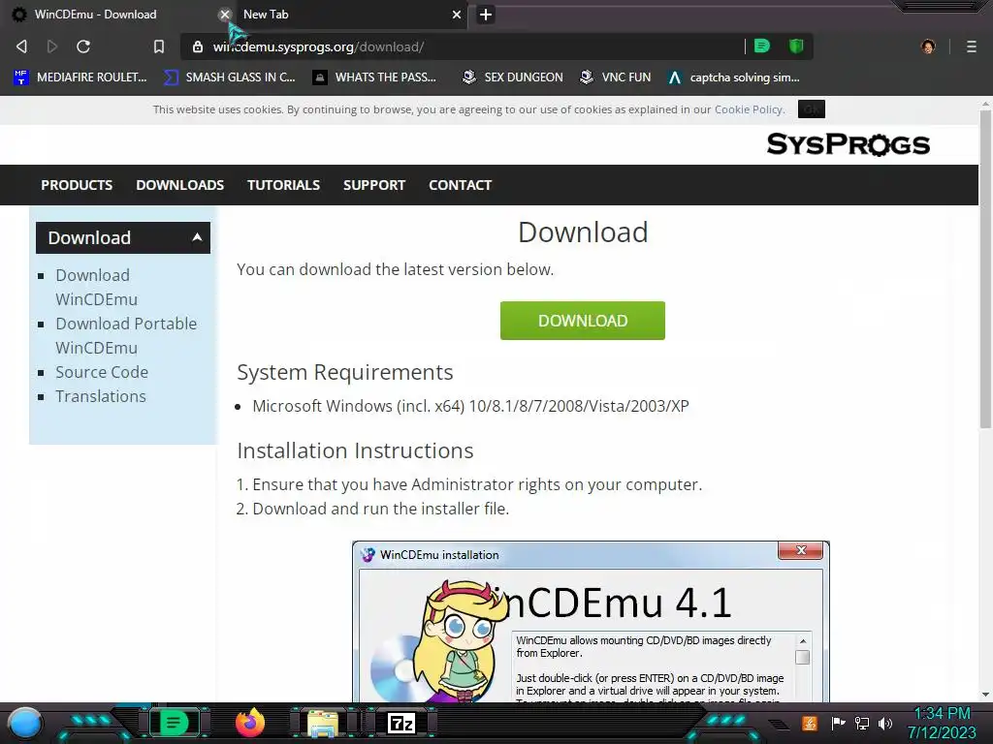The height and width of the screenshot is (744, 993).
Task: Open the user profile avatar
Action: point(928,46)
